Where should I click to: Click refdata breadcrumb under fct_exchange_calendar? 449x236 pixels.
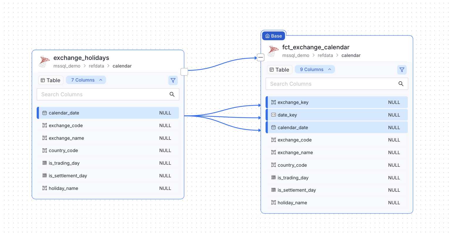pos(325,55)
